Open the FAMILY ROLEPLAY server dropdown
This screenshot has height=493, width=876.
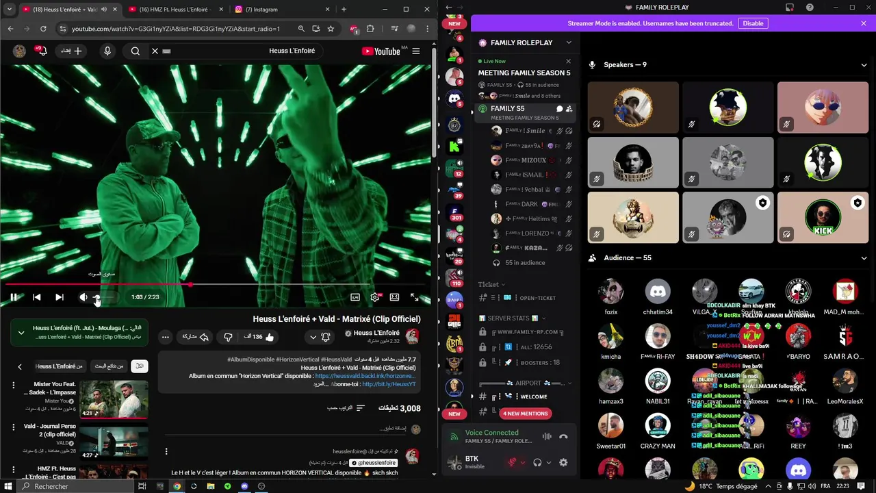click(568, 42)
